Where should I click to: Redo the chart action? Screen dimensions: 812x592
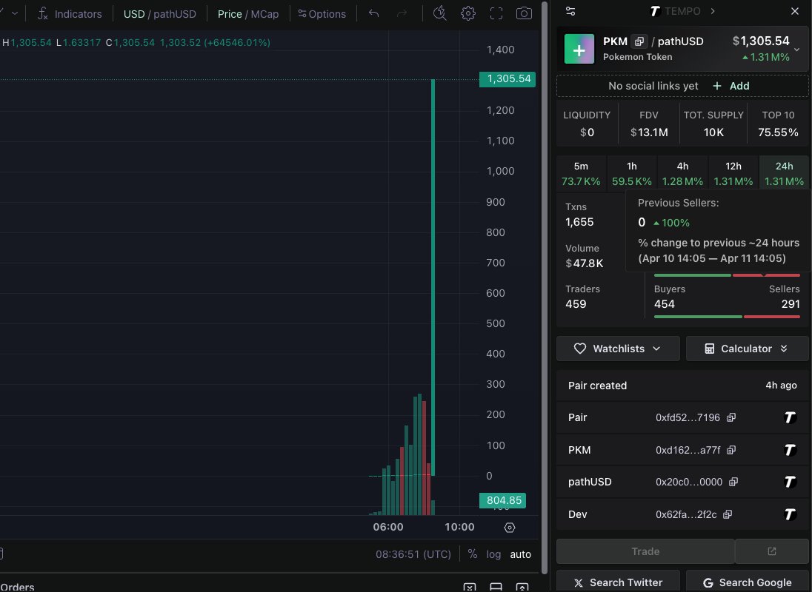click(402, 13)
